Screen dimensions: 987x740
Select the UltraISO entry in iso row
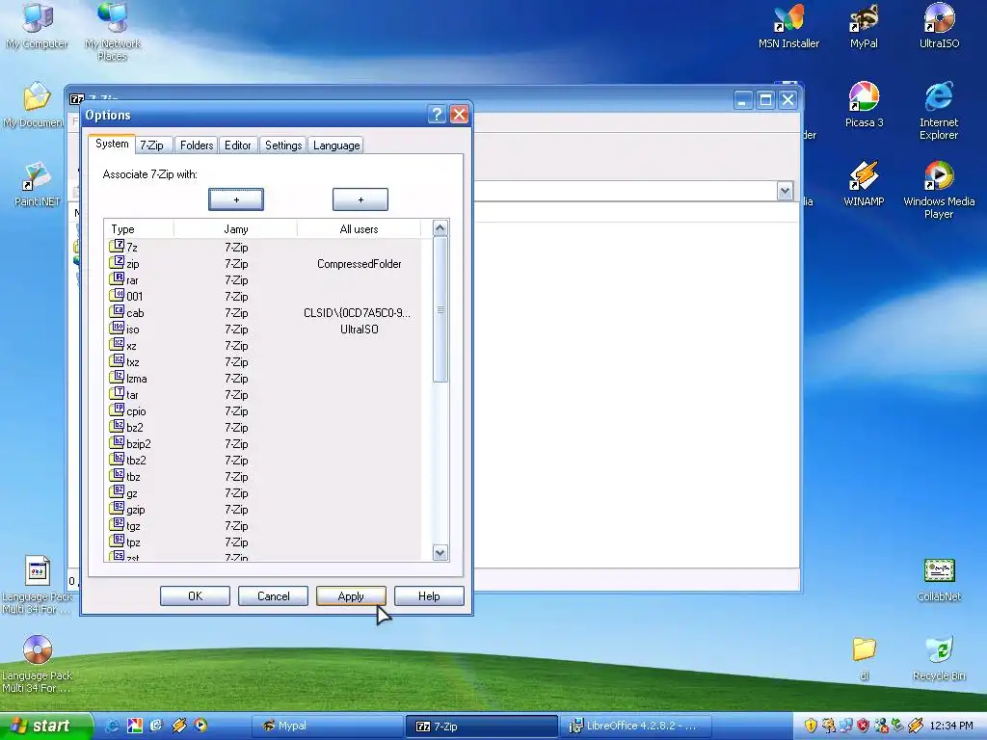click(359, 330)
